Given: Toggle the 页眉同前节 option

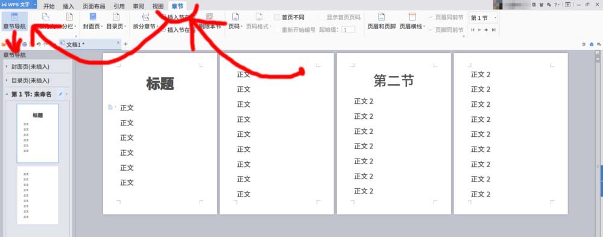Looking at the screenshot, I should (x=446, y=17).
